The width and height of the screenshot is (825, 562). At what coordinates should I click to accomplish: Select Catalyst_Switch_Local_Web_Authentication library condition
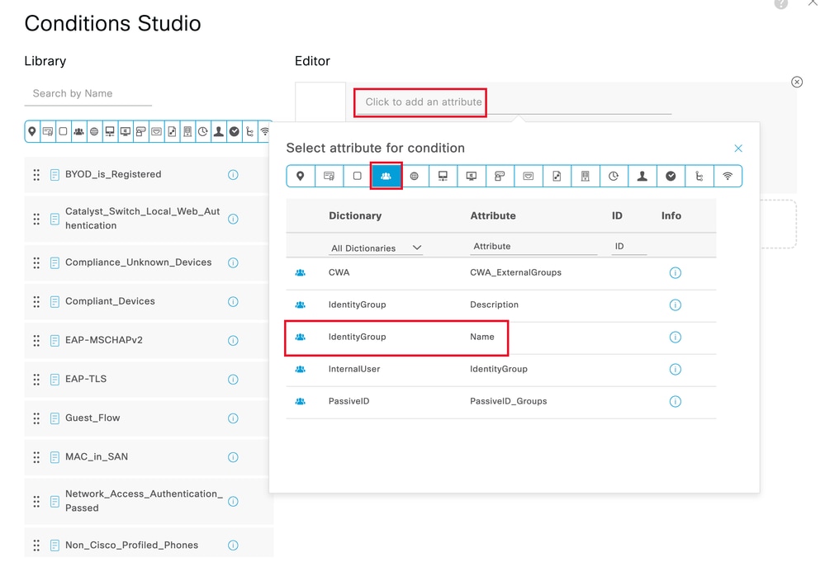[147, 219]
